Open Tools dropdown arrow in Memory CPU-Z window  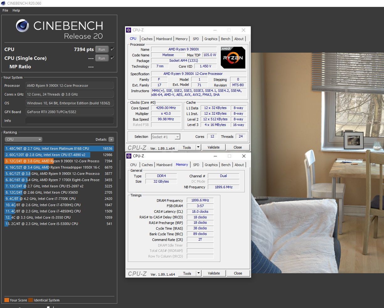tap(198, 273)
